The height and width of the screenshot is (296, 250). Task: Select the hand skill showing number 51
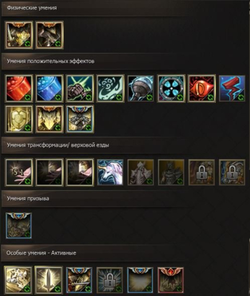click(x=19, y=172)
